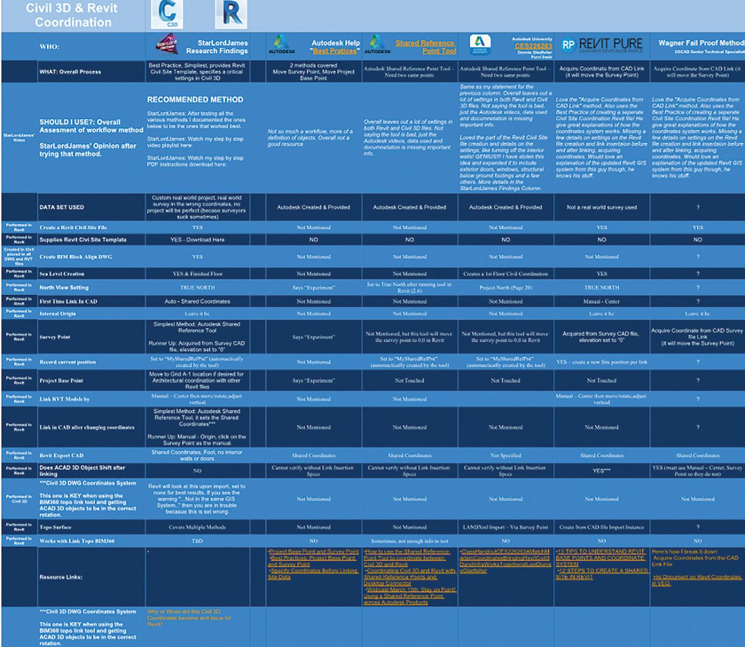
Task: Click the 'Project North (Page 20)' cell
Action: coord(506,287)
